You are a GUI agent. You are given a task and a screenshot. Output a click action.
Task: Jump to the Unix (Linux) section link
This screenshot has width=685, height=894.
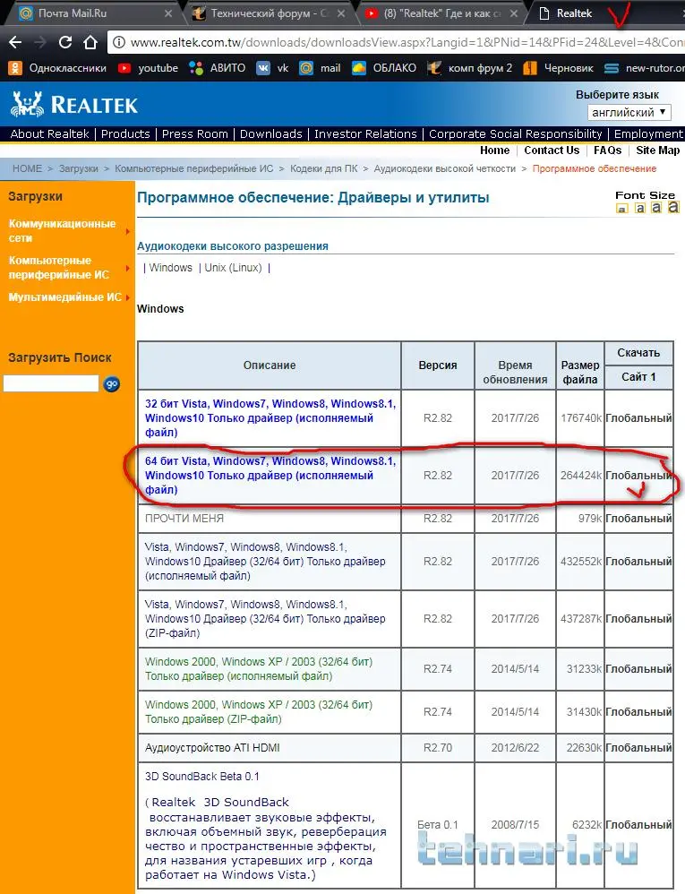coord(233,268)
